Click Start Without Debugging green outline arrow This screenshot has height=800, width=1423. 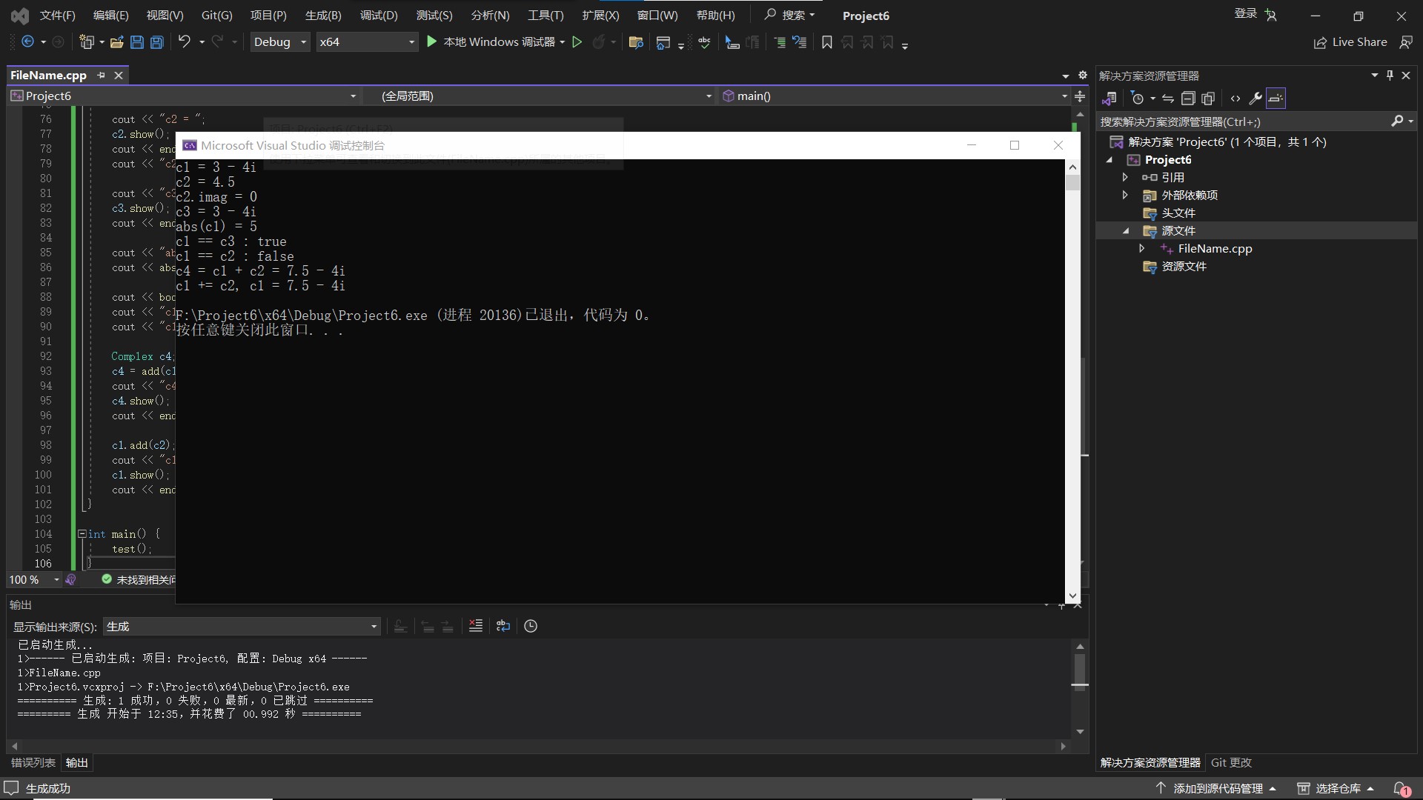tap(577, 42)
